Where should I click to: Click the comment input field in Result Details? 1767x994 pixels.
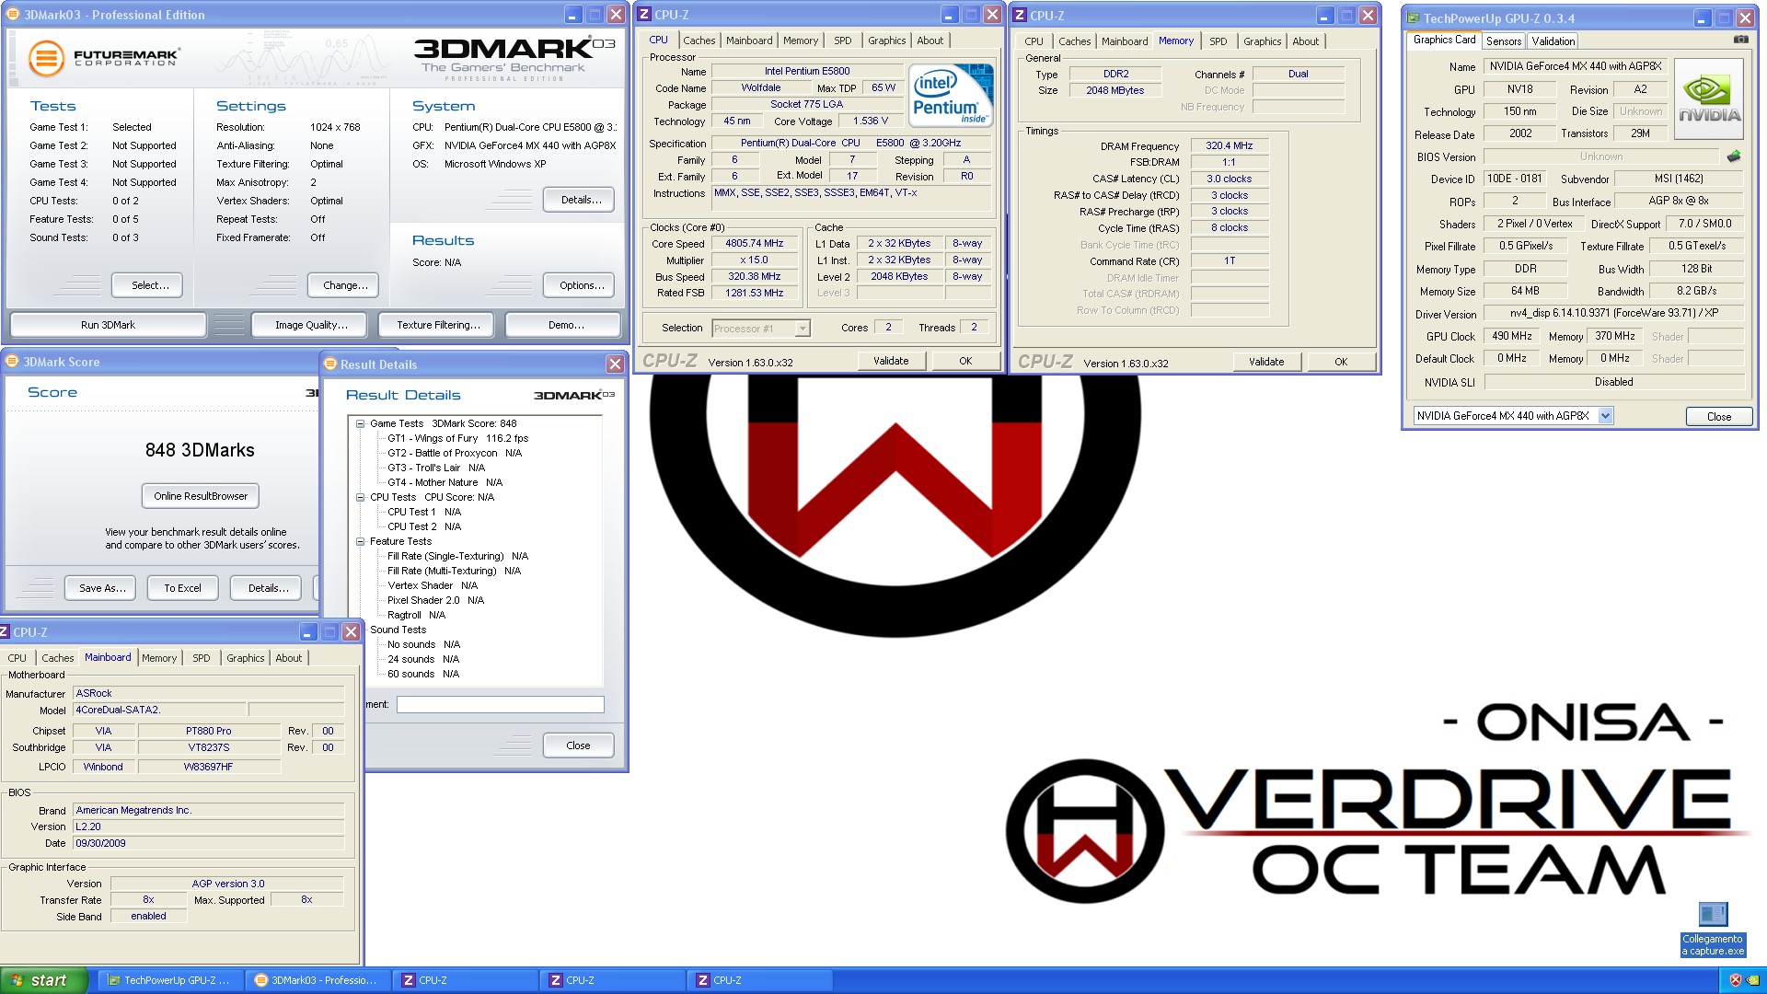pos(500,704)
